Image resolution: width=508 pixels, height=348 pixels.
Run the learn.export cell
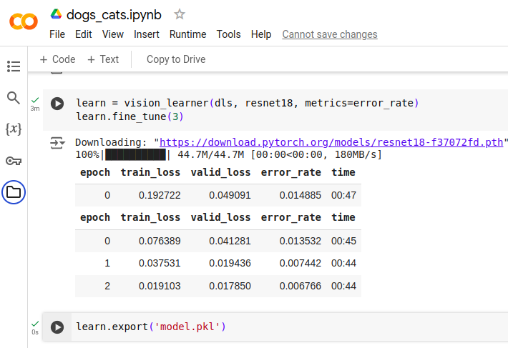coord(57,327)
